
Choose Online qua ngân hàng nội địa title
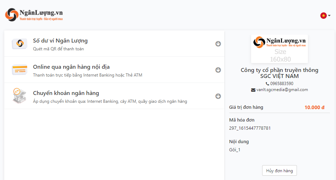click(x=71, y=67)
